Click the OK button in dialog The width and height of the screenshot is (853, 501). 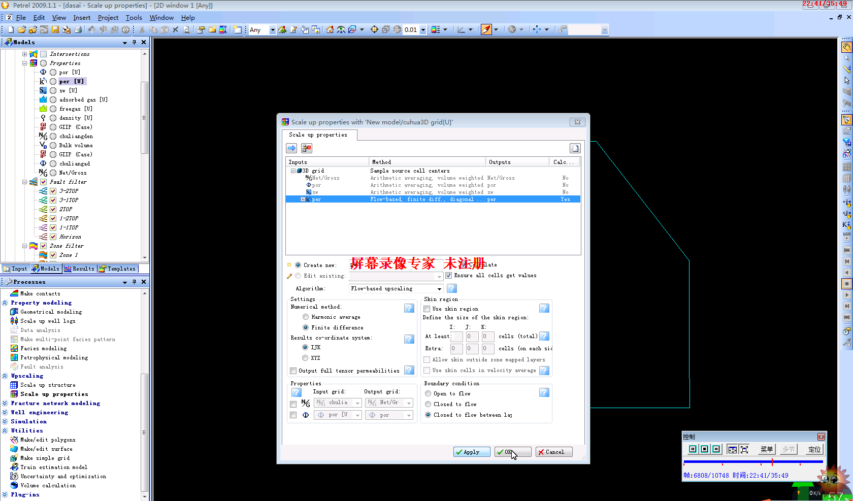pyautogui.click(x=513, y=452)
